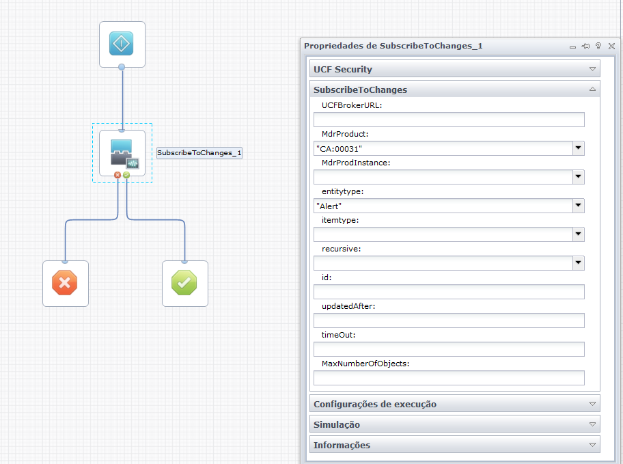The height and width of the screenshot is (464, 623).
Task: Click the UCFBrokerURL label
Action: click(352, 105)
